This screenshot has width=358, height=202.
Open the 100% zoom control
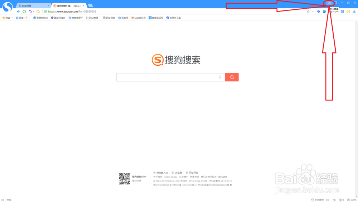pos(352,200)
